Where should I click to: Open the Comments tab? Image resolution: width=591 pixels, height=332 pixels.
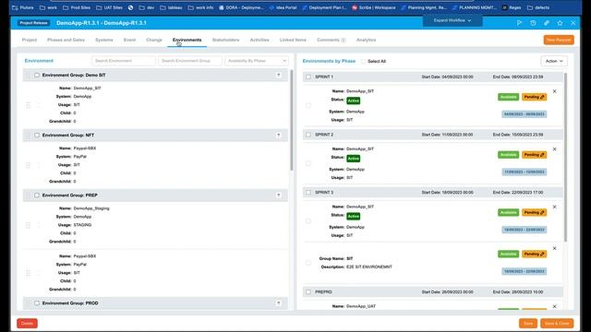tap(331, 40)
